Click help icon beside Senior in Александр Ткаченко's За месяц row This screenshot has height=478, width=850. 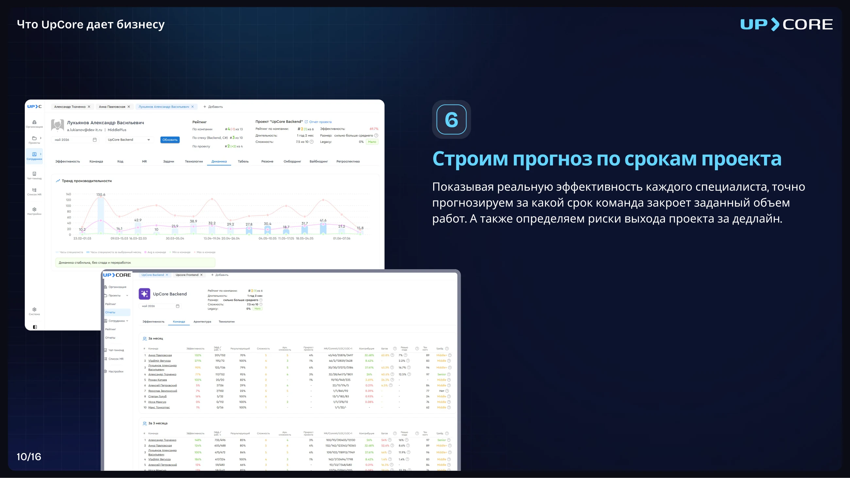(449, 374)
